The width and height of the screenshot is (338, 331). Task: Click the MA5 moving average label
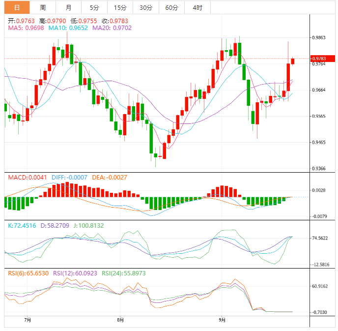click(26, 29)
